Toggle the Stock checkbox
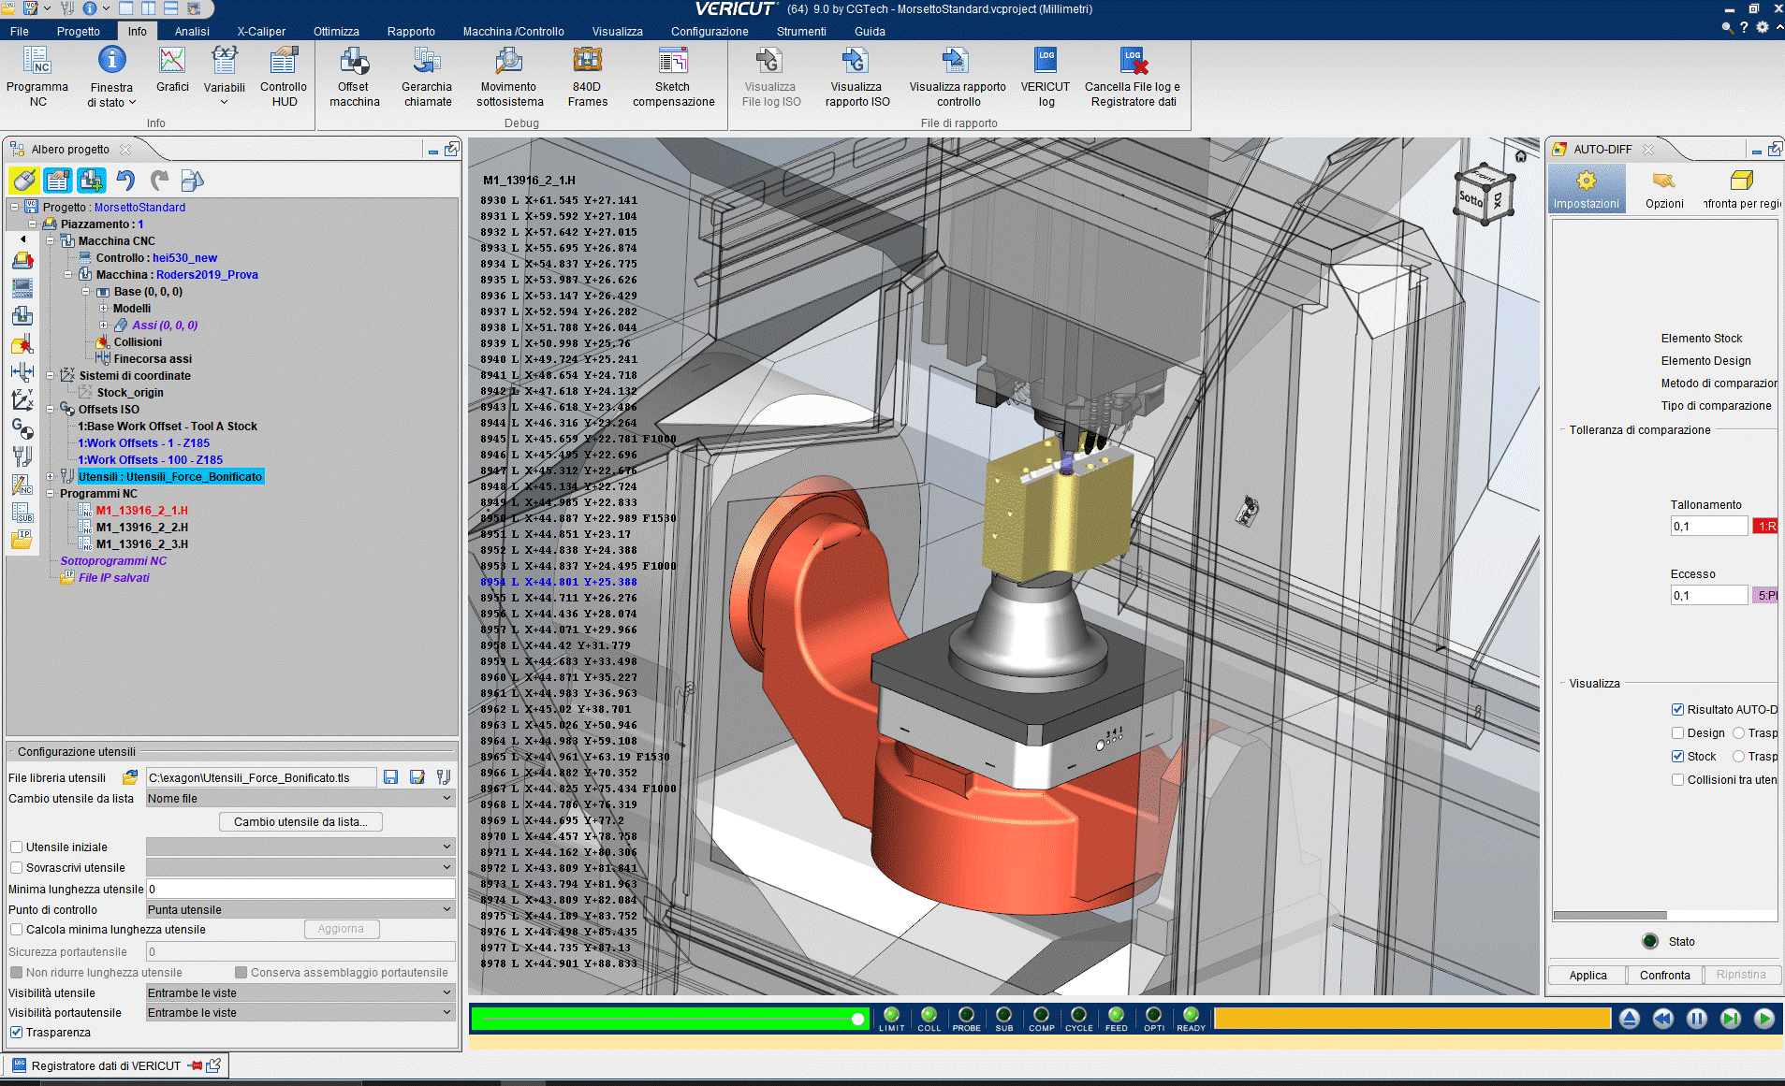Viewport: 1785px width, 1086px height. (1677, 757)
